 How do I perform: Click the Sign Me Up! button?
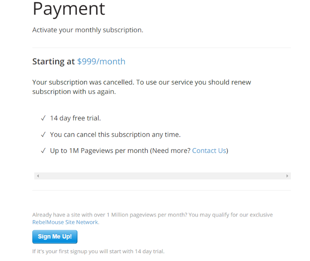coord(55,237)
